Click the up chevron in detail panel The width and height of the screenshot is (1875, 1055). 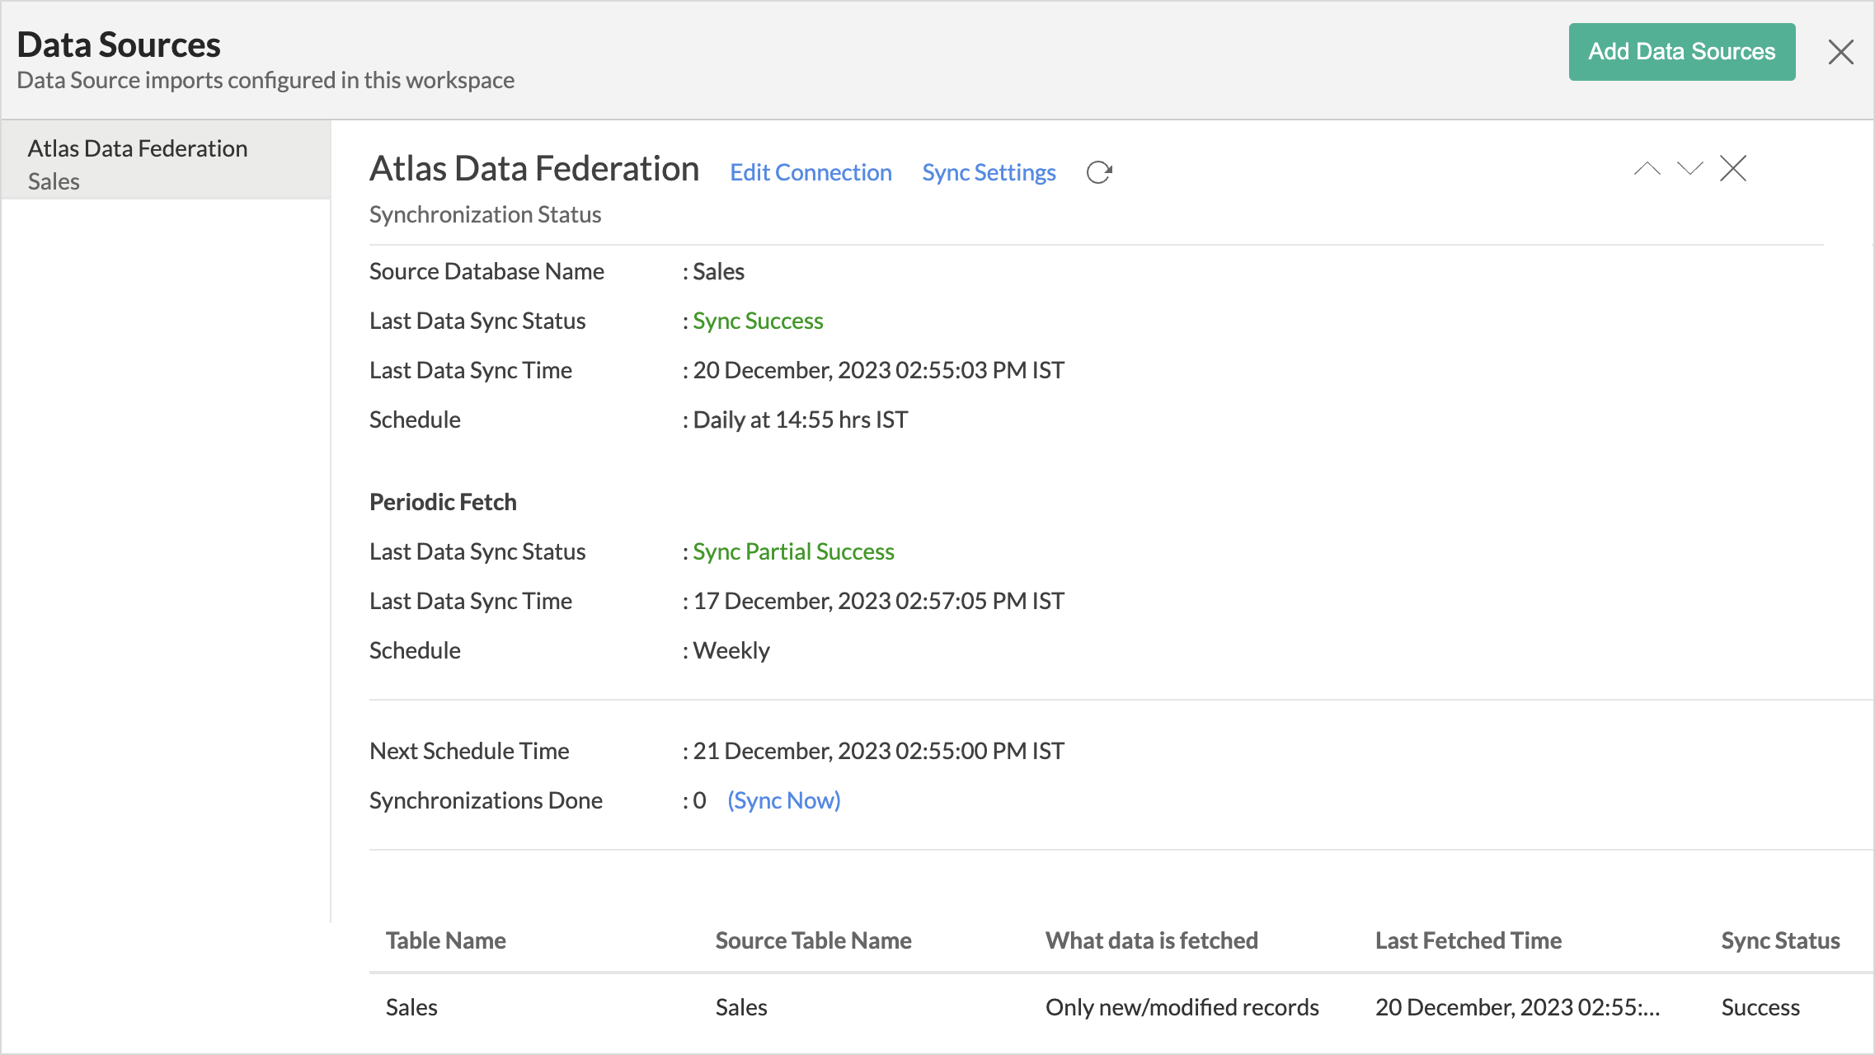(1647, 169)
